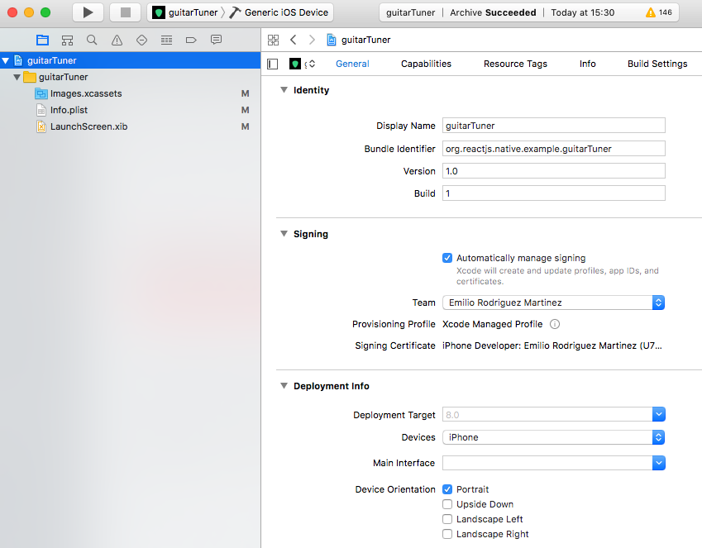Viewport: 702px width, 548px height.
Task: Open the Test navigator diamond icon
Action: 141,41
